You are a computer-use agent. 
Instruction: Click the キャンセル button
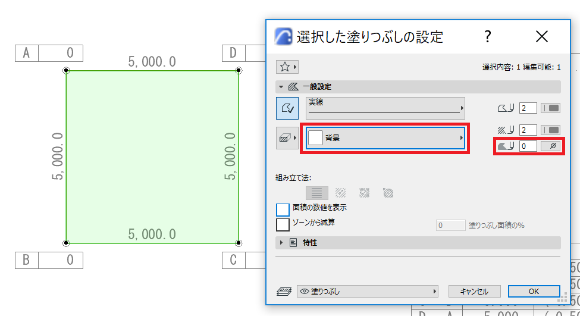474,292
